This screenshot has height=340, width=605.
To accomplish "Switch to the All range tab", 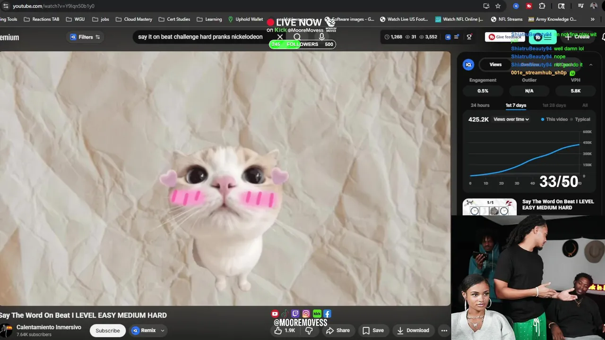I will pos(585,105).
